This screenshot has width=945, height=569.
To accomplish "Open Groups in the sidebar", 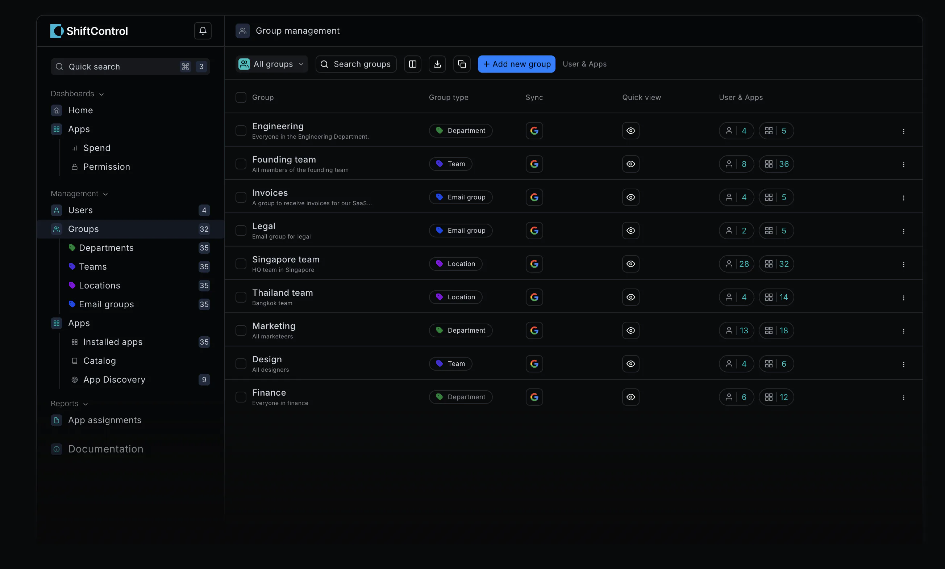I will 130,229.
